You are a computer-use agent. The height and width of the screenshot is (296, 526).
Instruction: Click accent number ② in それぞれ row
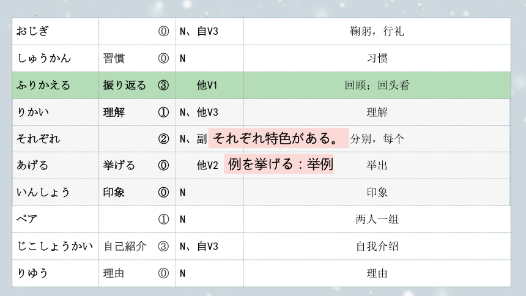(x=163, y=139)
